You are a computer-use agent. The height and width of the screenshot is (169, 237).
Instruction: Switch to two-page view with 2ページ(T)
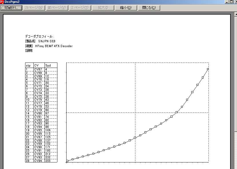(79, 8)
